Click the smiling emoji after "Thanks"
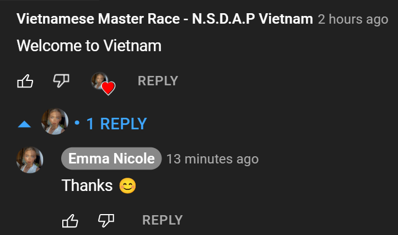 [128, 185]
